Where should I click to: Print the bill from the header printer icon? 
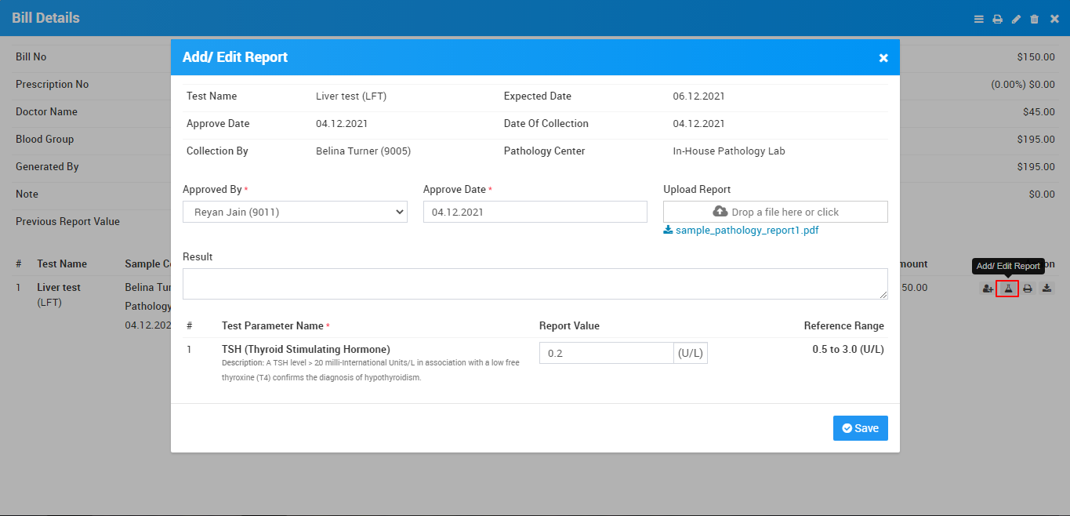(997, 19)
